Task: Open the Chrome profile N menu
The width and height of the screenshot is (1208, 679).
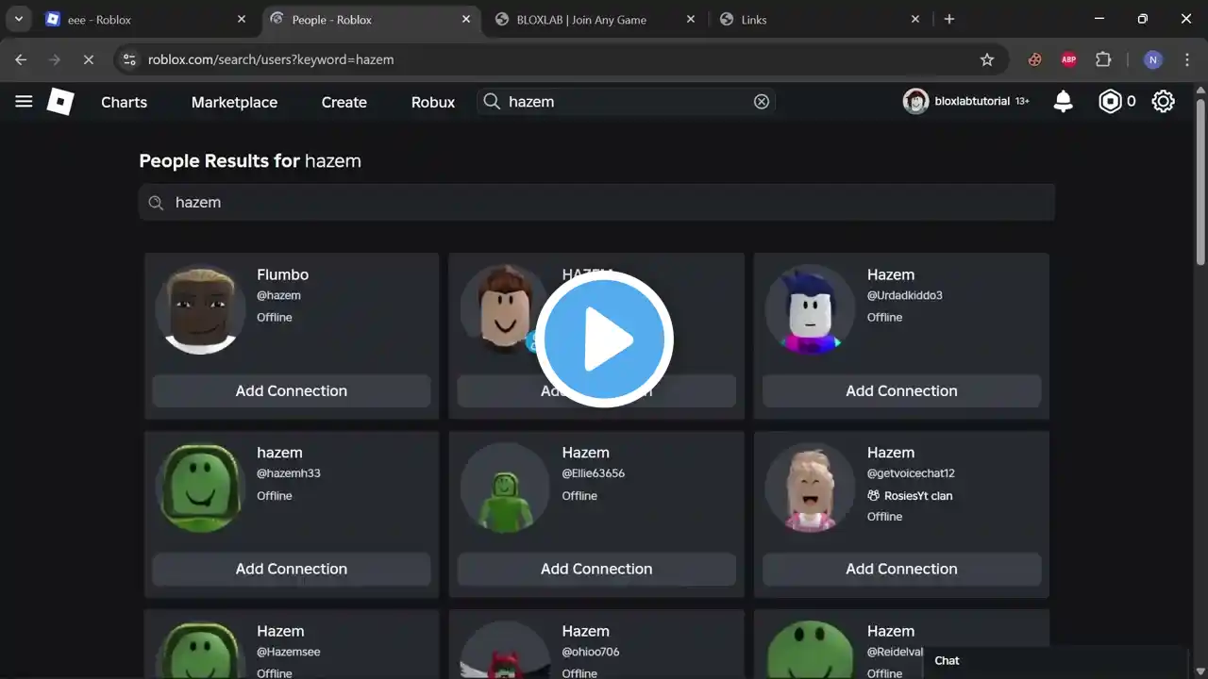Action: (x=1152, y=59)
